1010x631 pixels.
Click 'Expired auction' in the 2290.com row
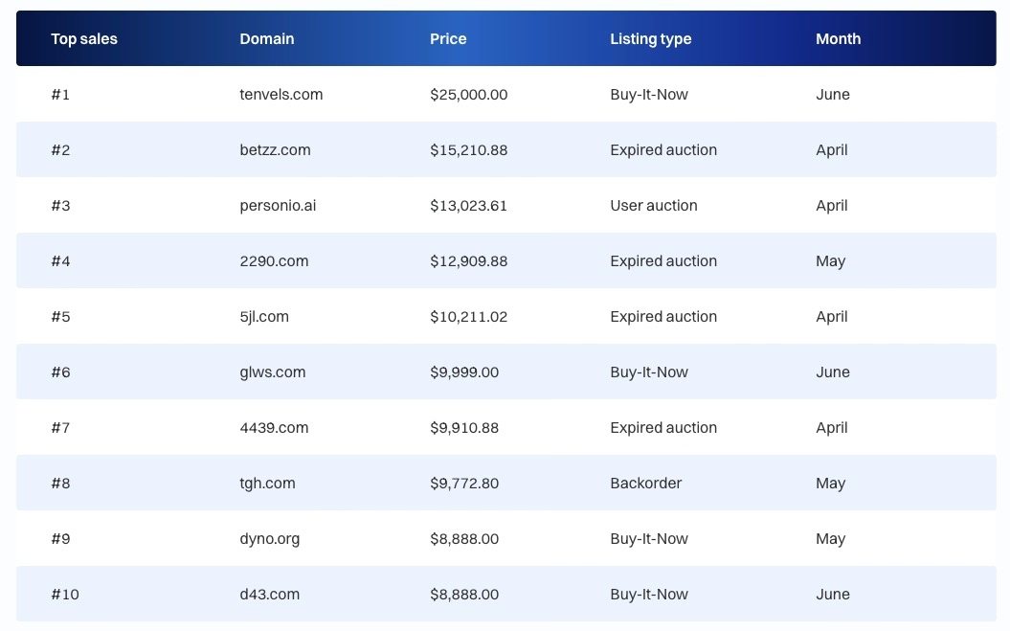coord(663,261)
